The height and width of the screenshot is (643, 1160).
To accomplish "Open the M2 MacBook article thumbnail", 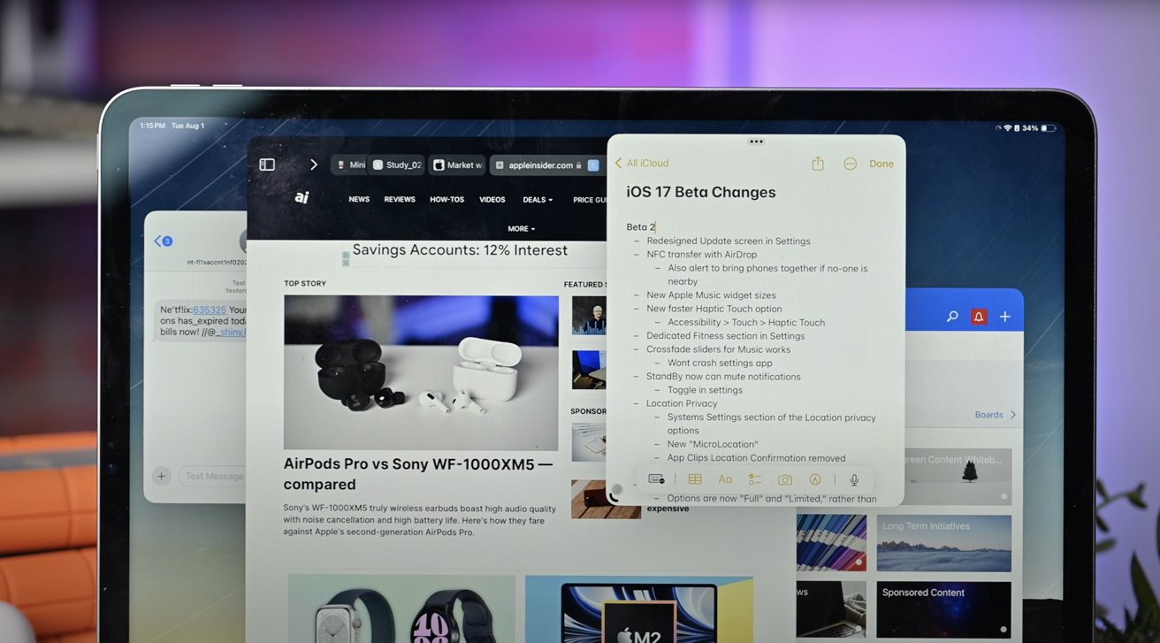I will click(x=639, y=609).
